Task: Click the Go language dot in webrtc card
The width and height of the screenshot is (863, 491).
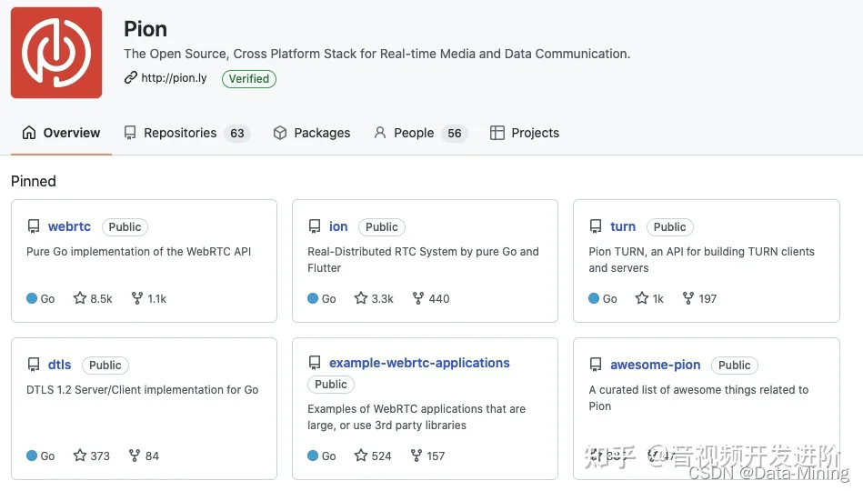Action: pos(32,298)
